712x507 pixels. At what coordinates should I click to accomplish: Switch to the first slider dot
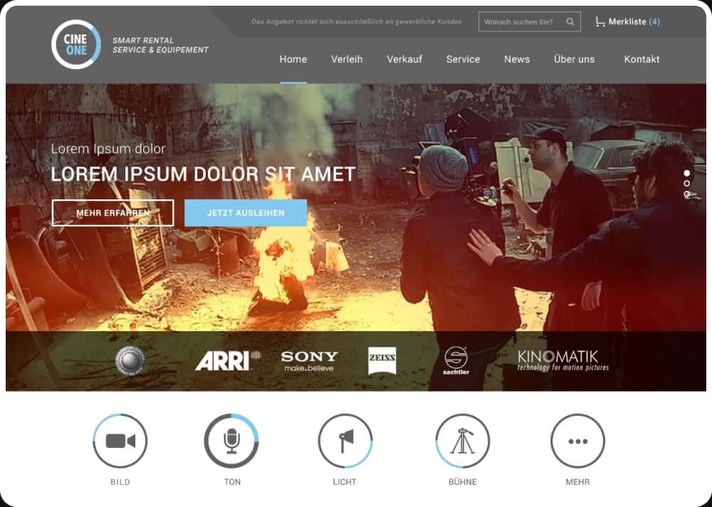coord(687,173)
